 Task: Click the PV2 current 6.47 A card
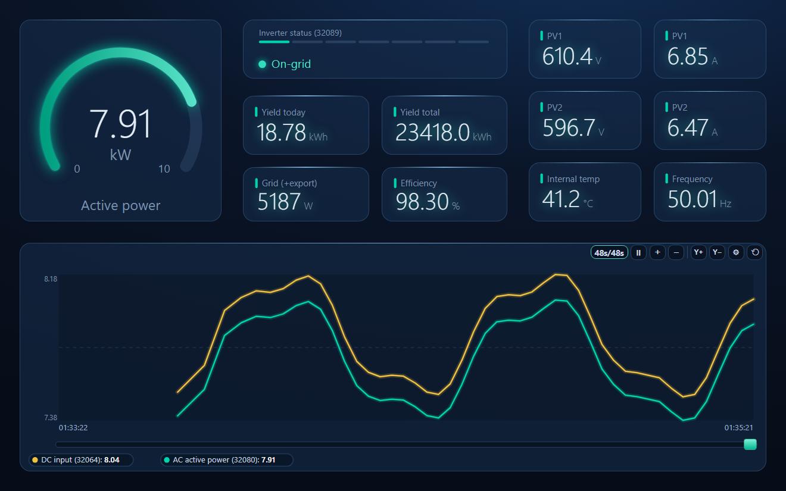click(x=710, y=120)
